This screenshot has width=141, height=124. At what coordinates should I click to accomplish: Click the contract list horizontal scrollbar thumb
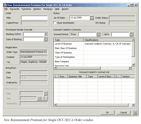pos(93,105)
